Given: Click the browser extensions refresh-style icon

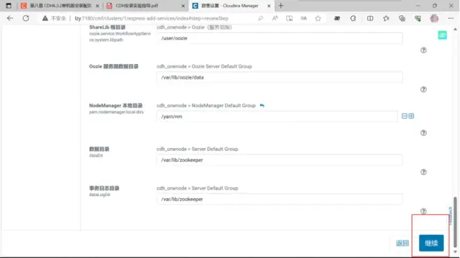Looking at the screenshot, I should click(x=353, y=18).
